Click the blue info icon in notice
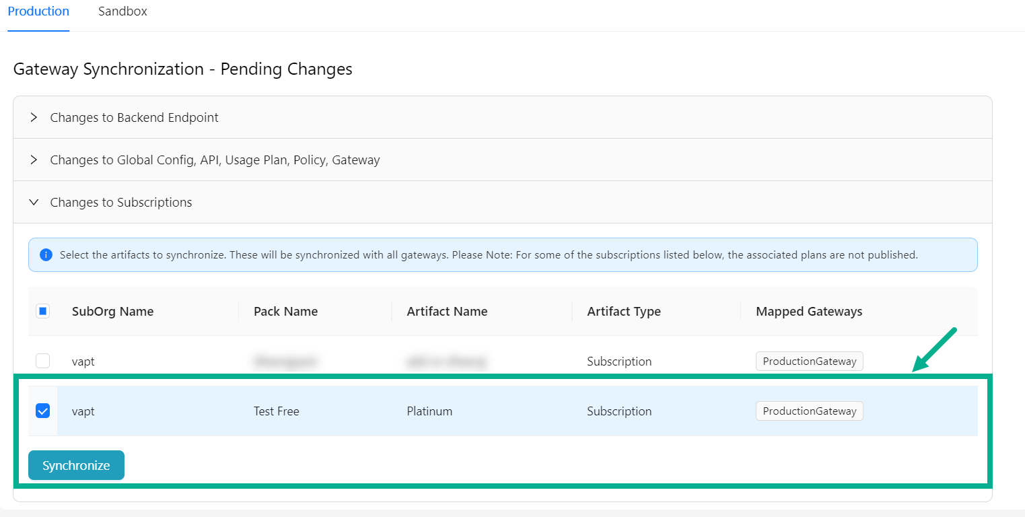The image size is (1025, 517). (x=46, y=255)
